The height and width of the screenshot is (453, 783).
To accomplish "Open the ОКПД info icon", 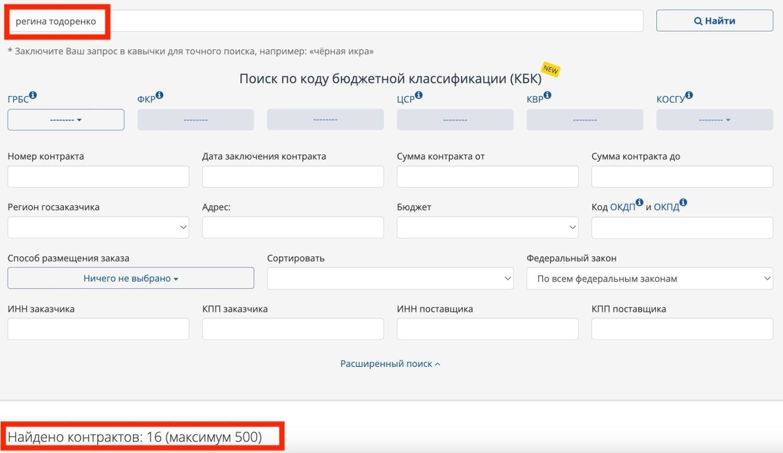I will [x=683, y=203].
